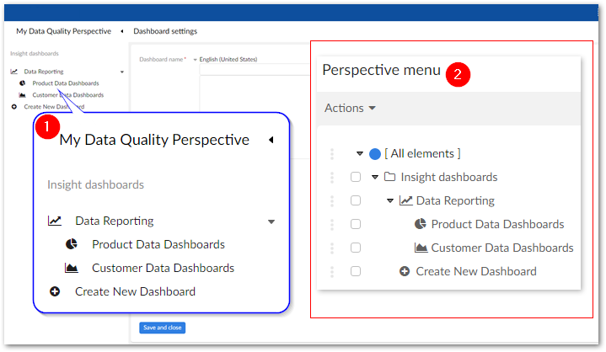Viewport: 606px width, 352px height.
Task: Check the Product Data Dashboards checkbox
Action: click(356, 224)
